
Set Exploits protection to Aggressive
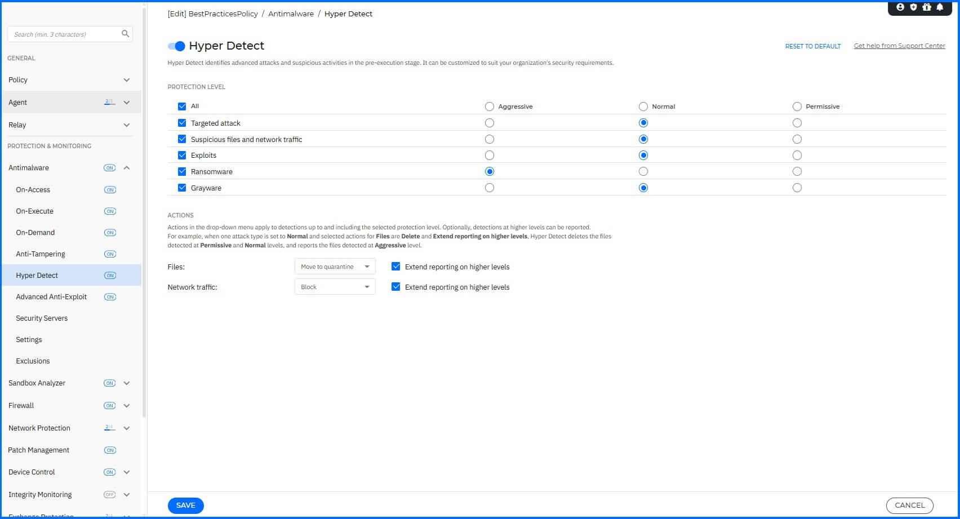[x=489, y=155]
